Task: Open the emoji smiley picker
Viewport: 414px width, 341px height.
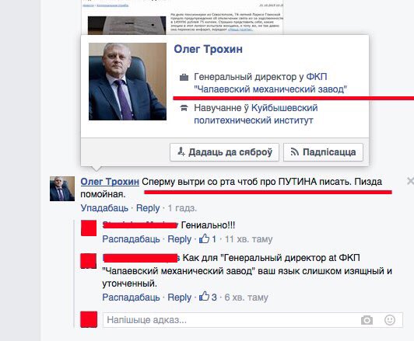Action: click(x=390, y=320)
